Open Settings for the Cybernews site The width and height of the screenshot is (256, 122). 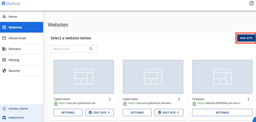coord(137,112)
